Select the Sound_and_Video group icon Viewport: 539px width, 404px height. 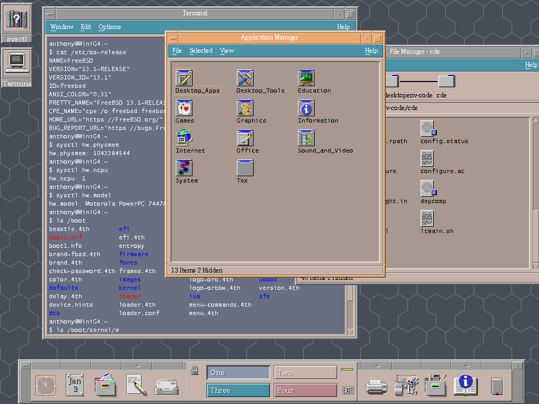pyautogui.click(x=306, y=138)
